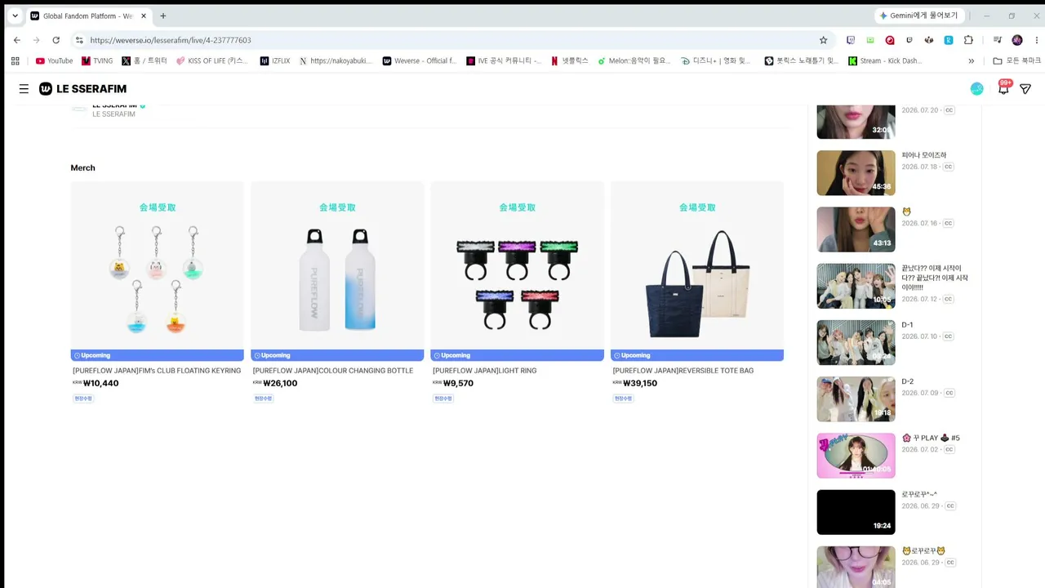
Task: Open the 홈 / 트위터 bookmark
Action: pyautogui.click(x=145, y=60)
